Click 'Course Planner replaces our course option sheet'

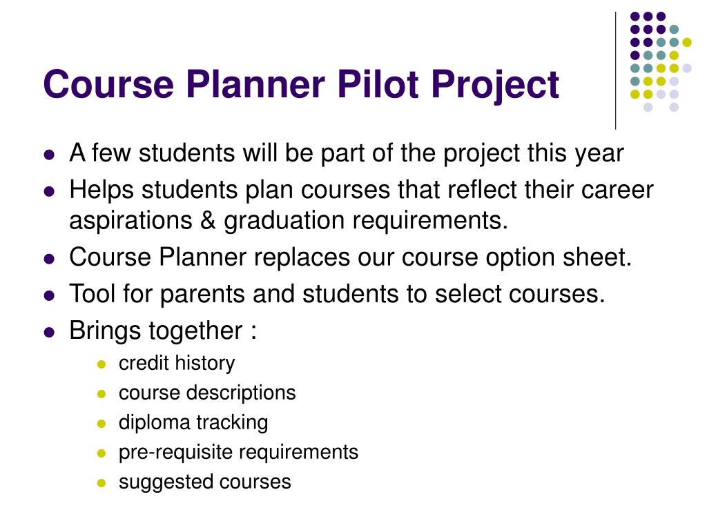click(x=350, y=257)
